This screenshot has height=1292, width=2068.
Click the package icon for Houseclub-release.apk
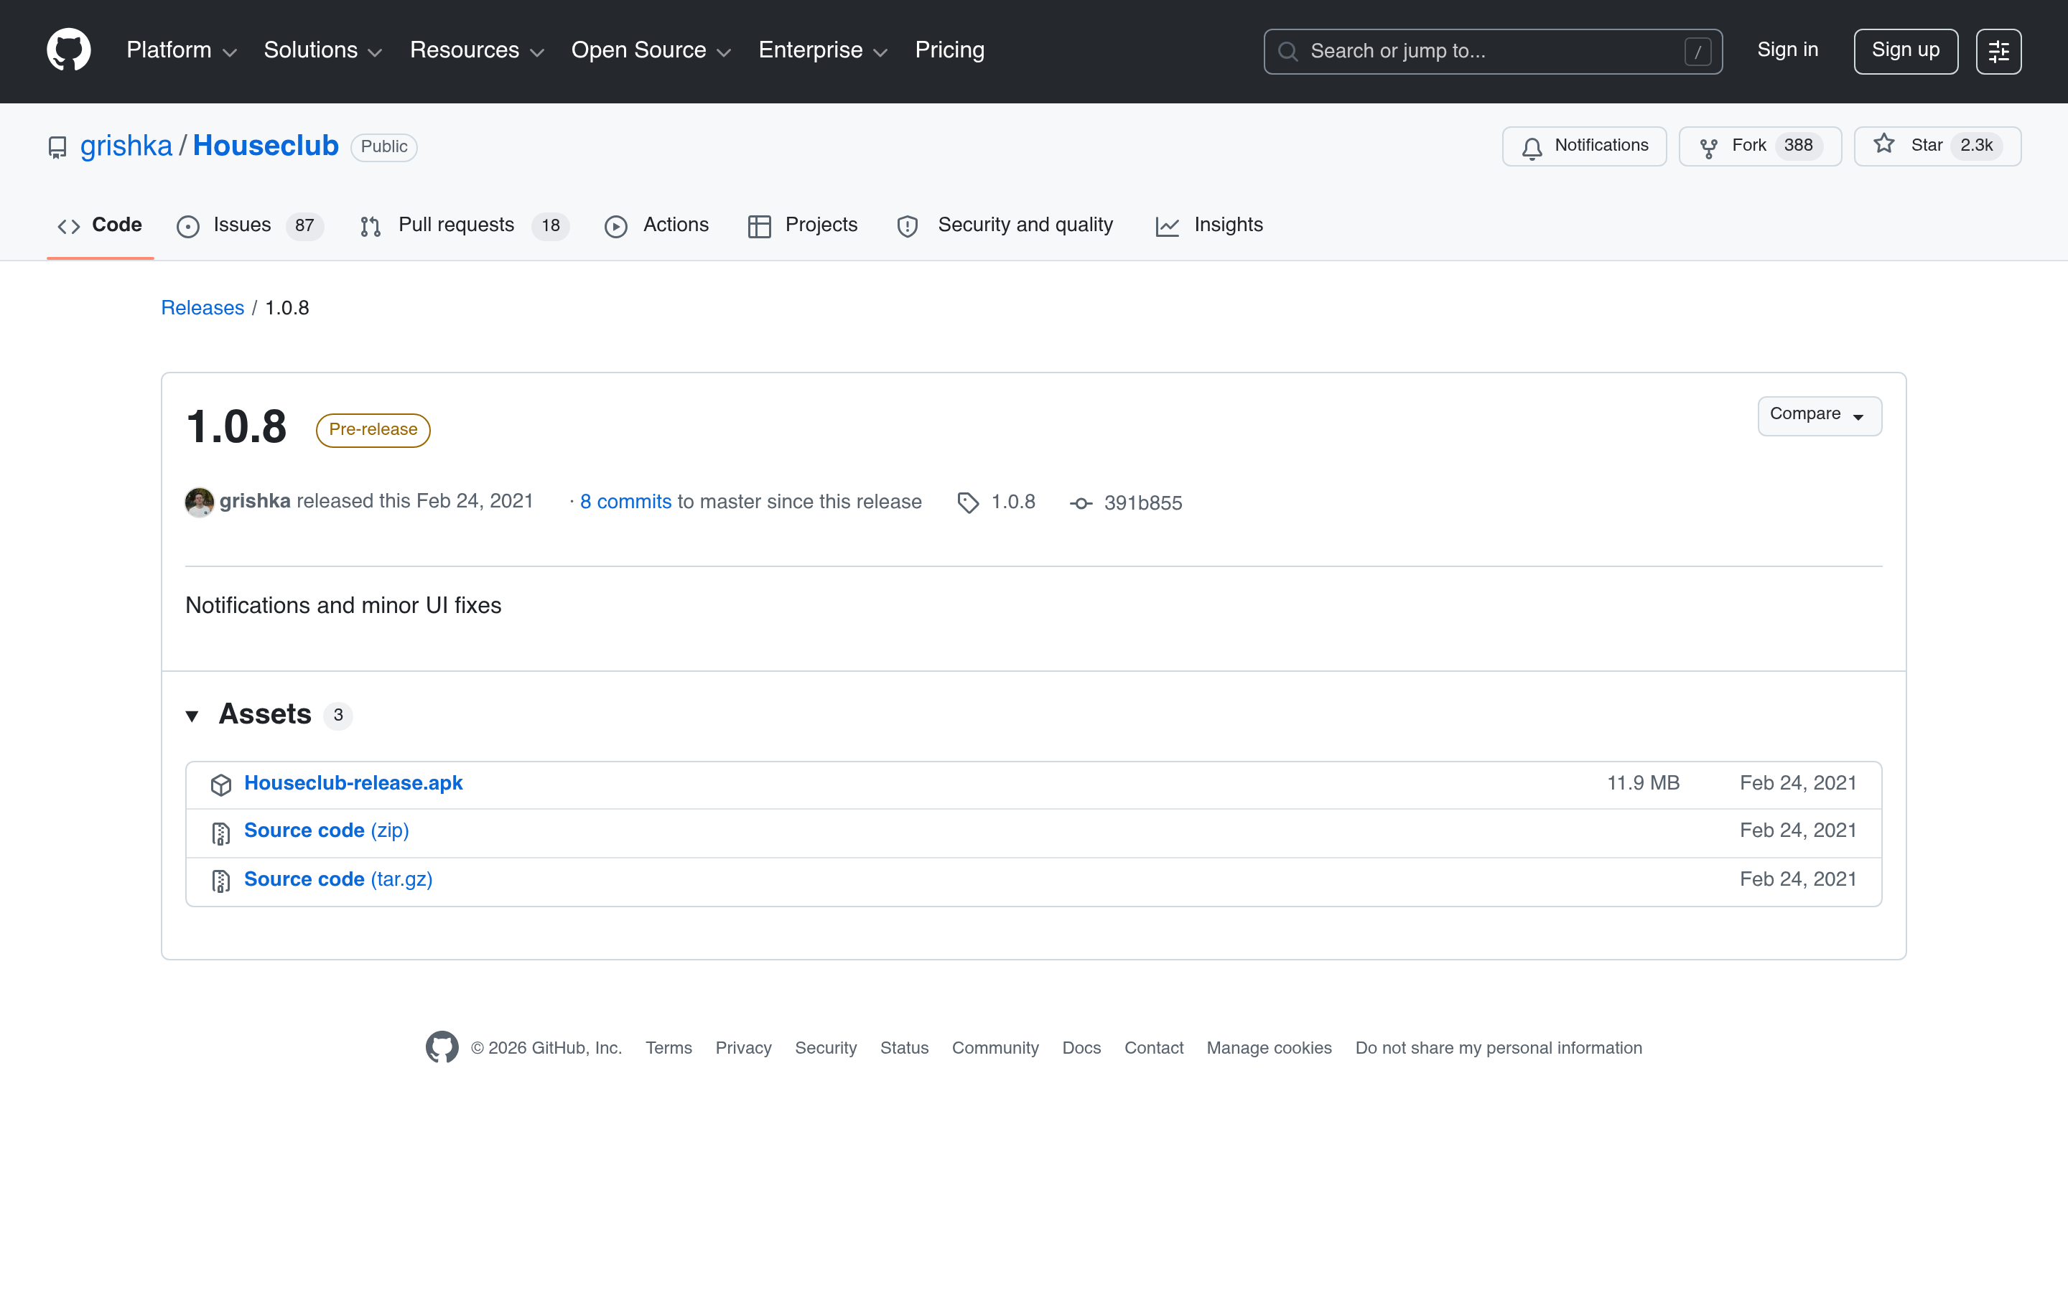221,785
